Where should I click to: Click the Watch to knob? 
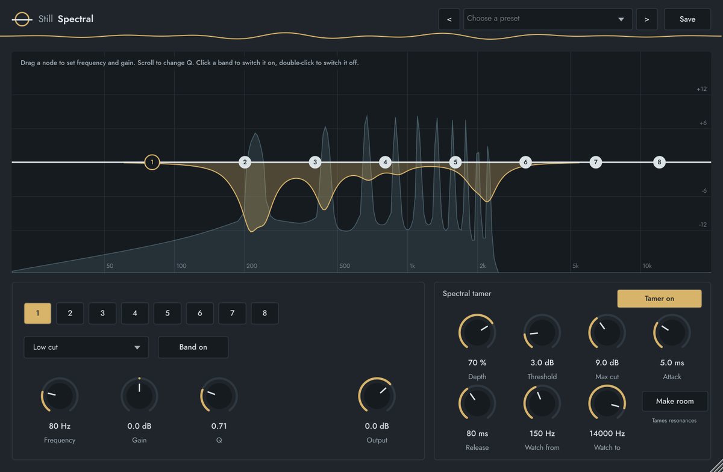(607, 403)
